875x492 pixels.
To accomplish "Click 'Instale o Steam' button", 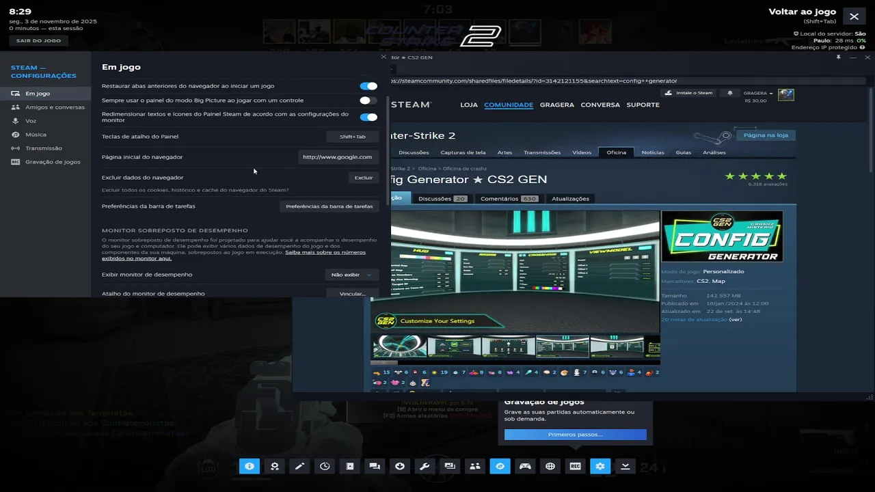I will coord(690,93).
